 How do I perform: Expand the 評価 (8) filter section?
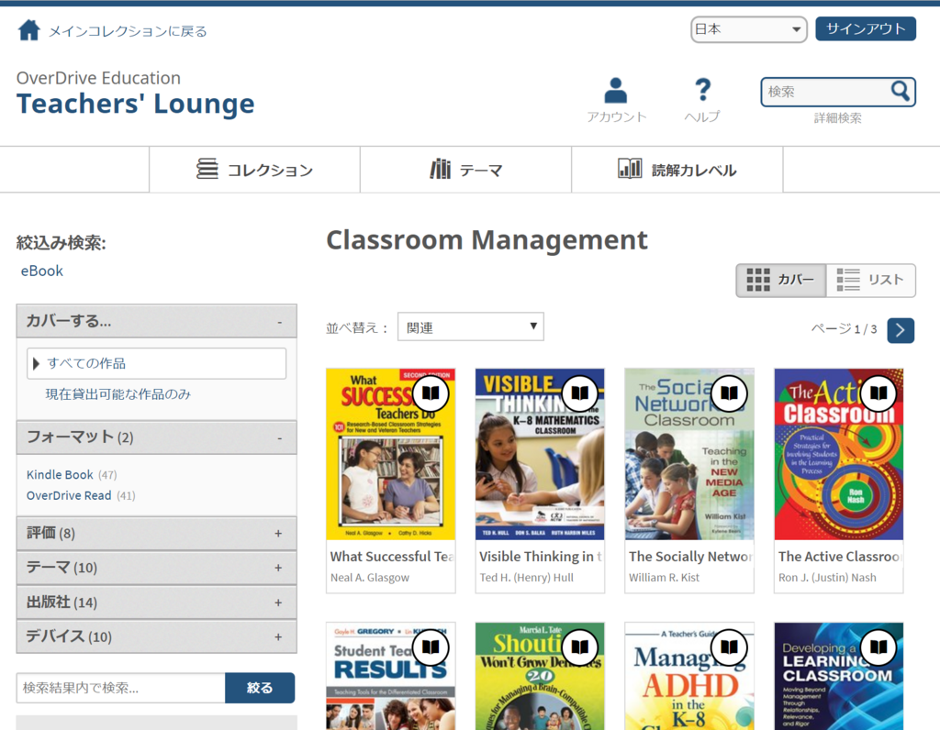pyautogui.click(x=156, y=533)
